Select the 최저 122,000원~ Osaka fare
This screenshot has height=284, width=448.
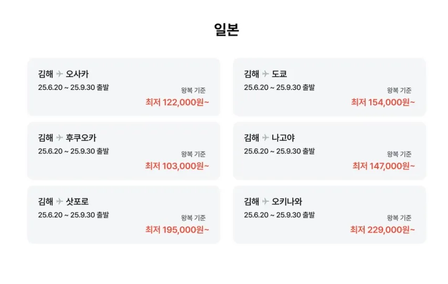point(177,102)
